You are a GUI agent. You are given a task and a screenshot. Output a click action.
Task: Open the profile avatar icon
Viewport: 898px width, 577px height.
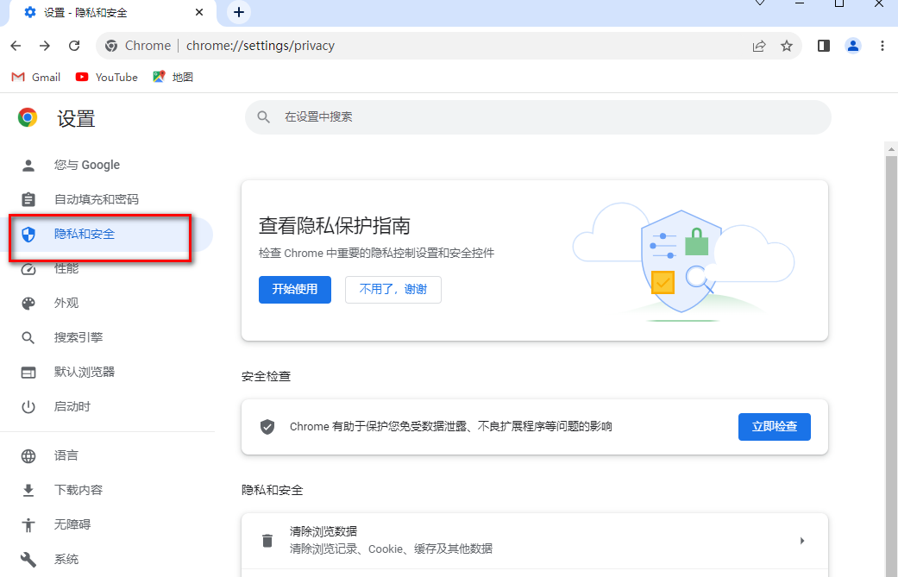pyautogui.click(x=853, y=46)
